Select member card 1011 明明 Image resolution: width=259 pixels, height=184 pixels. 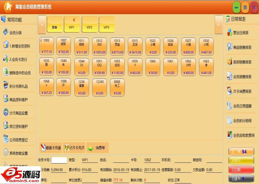[x=81, y=47]
